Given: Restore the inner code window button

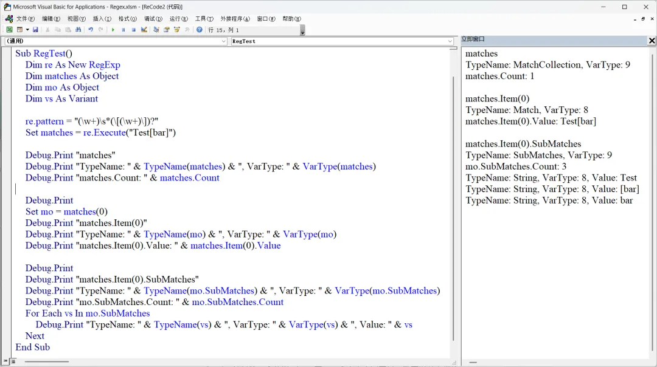Looking at the screenshot, I should (643, 19).
